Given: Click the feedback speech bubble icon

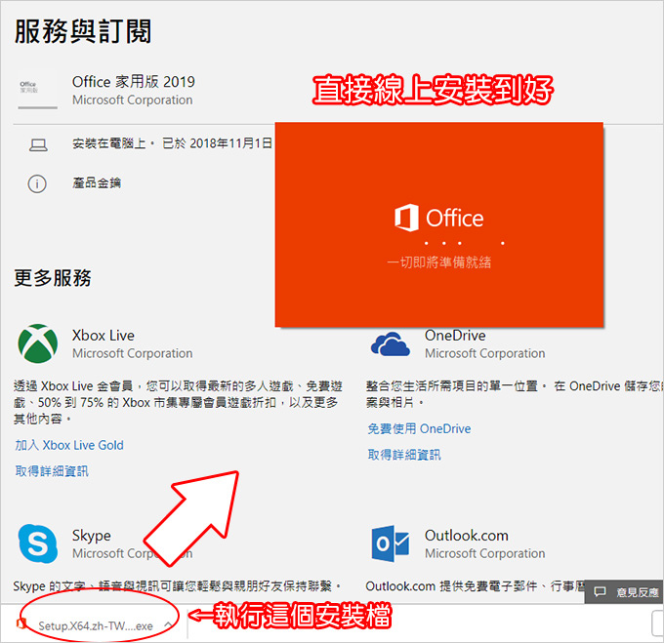Looking at the screenshot, I should pyautogui.click(x=600, y=592).
